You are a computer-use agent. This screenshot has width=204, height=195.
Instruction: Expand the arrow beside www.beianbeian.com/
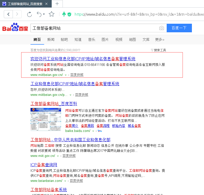65,181
